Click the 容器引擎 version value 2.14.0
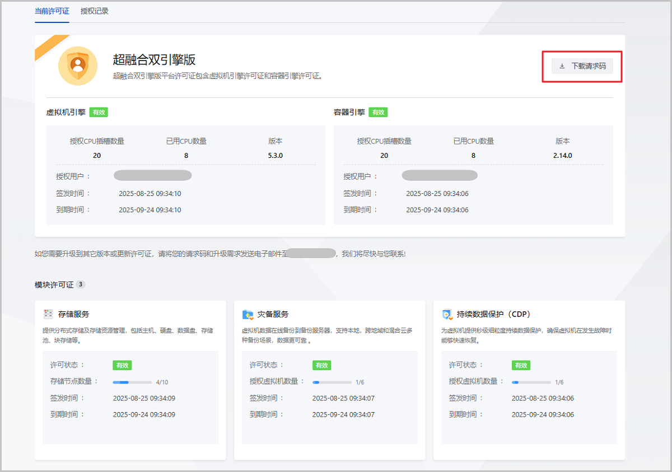Image resolution: width=672 pixels, height=472 pixels. point(563,156)
